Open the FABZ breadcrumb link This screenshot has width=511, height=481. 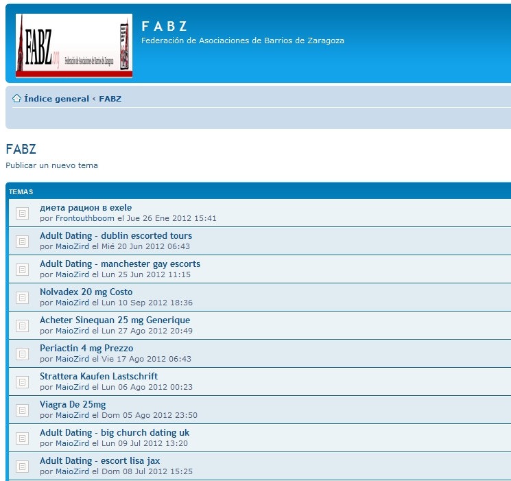(x=110, y=99)
